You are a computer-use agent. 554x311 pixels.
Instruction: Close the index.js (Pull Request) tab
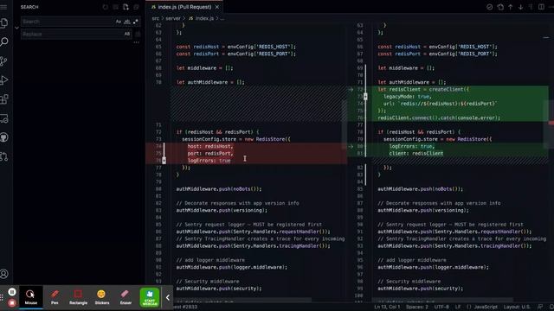point(217,7)
